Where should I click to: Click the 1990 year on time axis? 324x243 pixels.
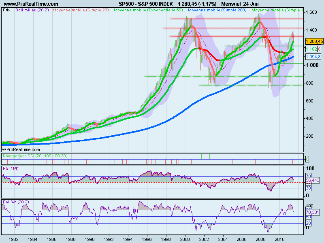(x=90, y=239)
